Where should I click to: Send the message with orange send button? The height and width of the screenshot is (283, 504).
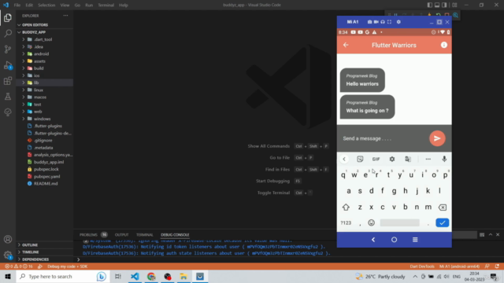point(437,138)
